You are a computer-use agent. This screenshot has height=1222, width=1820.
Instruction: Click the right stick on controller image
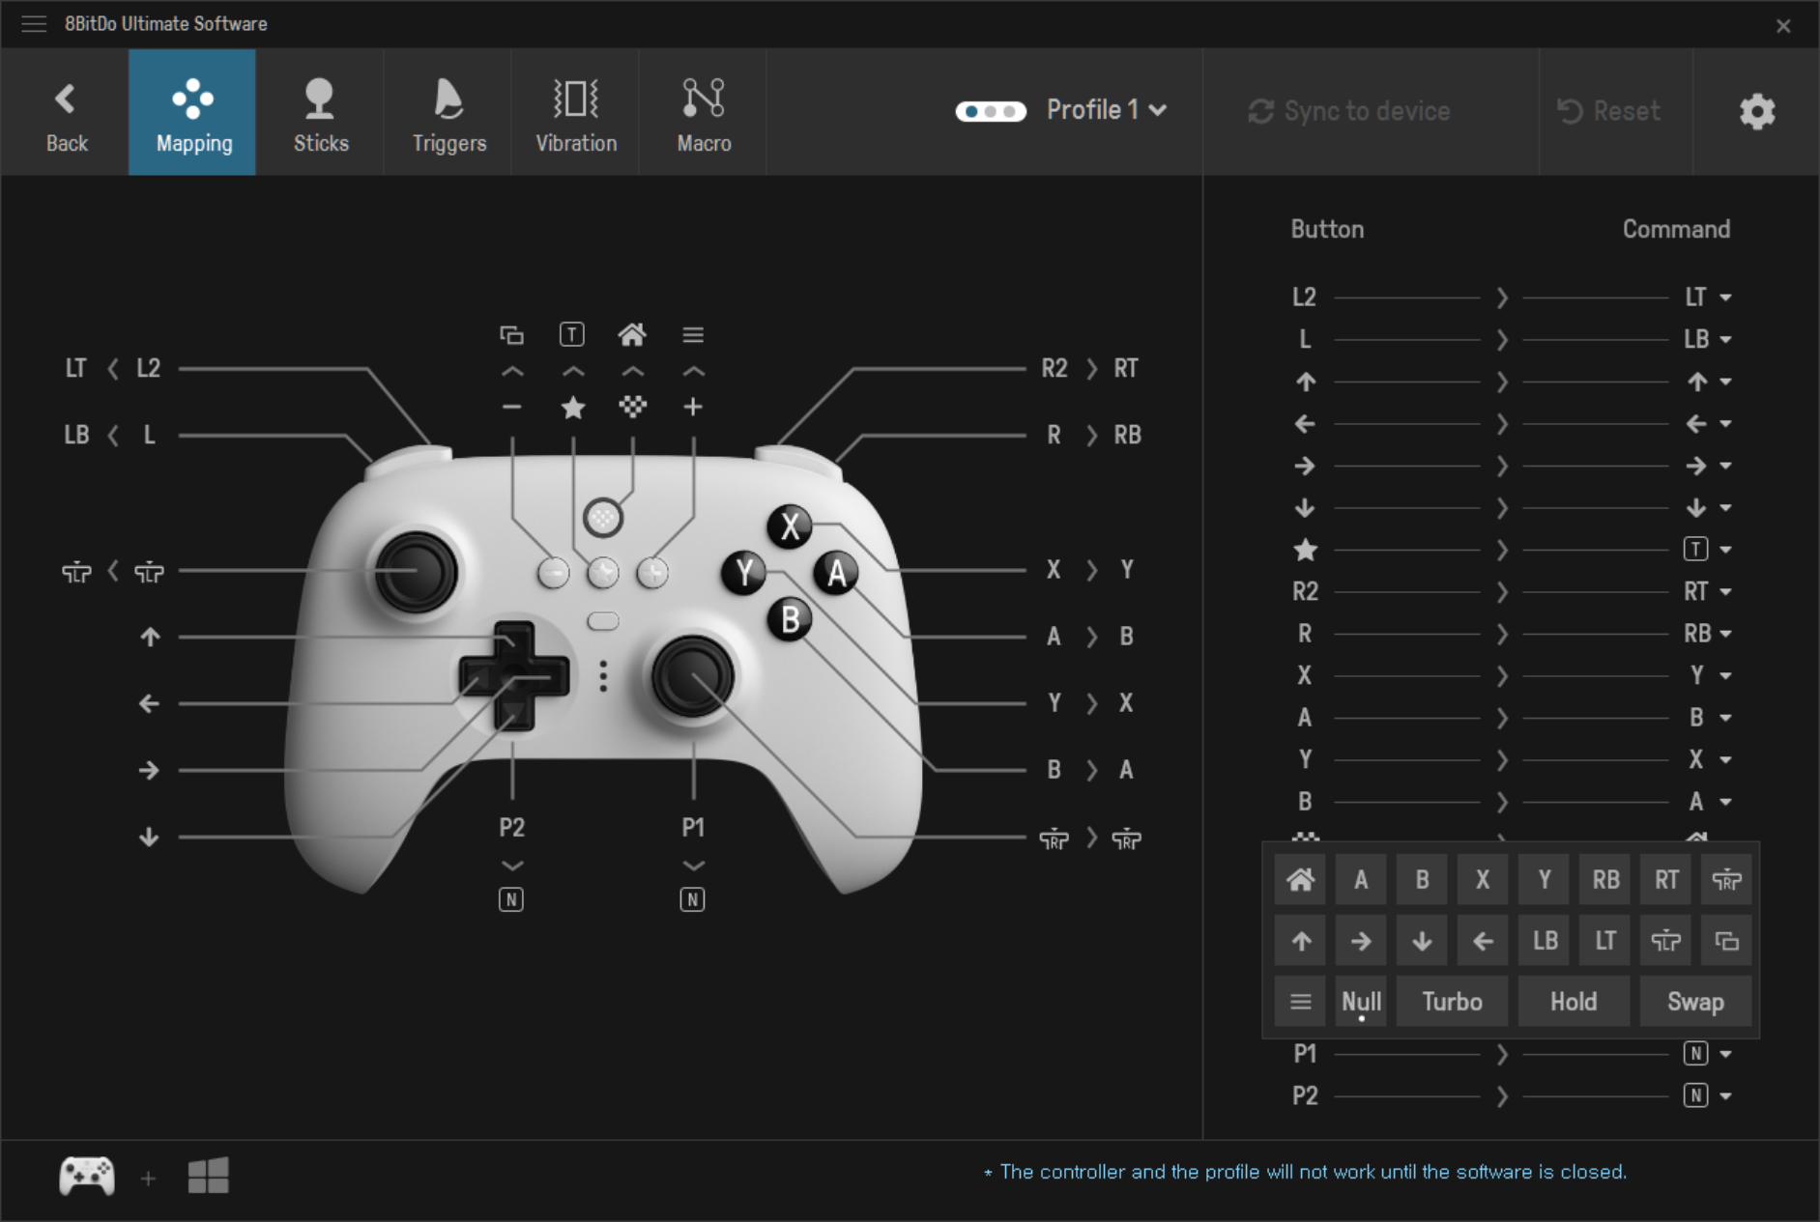[692, 676]
